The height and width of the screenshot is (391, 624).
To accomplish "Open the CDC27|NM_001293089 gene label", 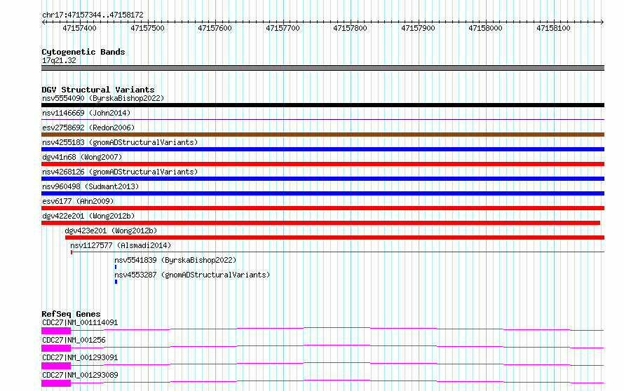I will coord(80,375).
